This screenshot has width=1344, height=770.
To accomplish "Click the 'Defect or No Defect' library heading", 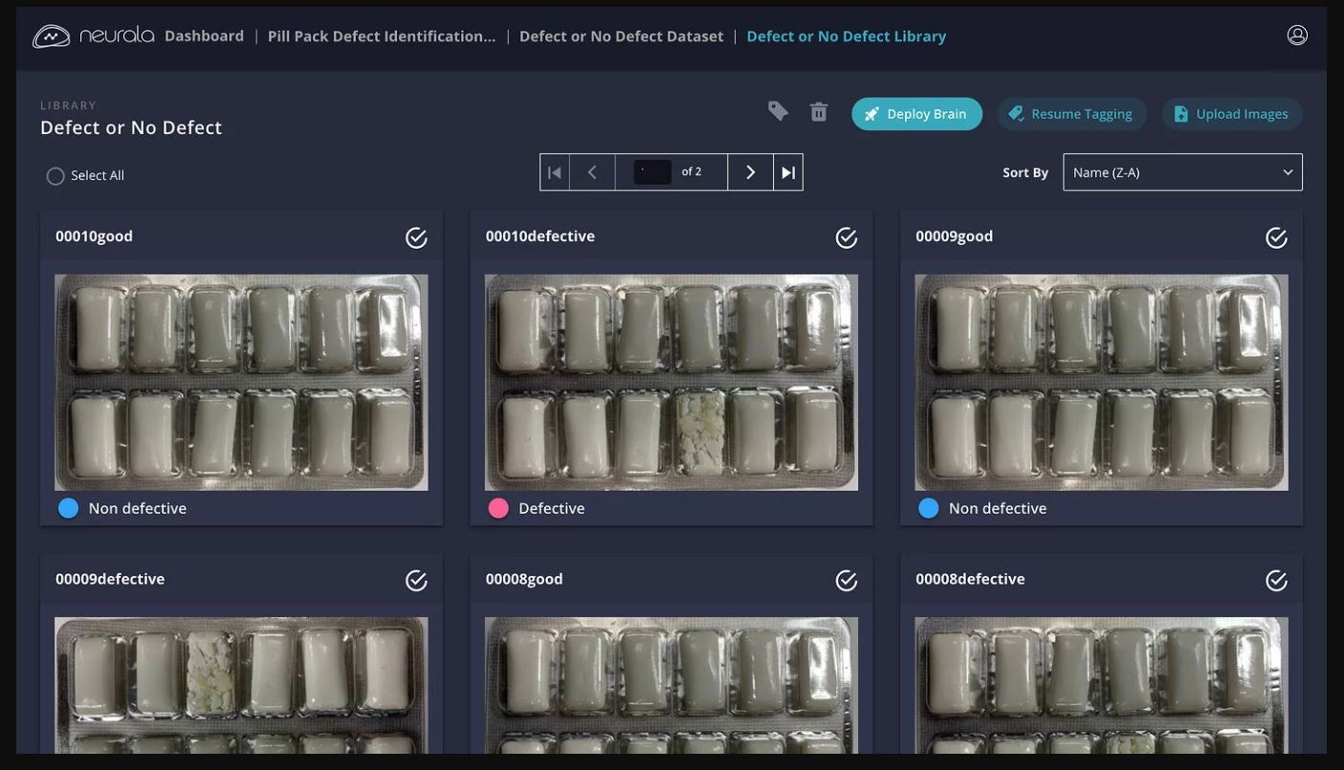I will pos(131,128).
